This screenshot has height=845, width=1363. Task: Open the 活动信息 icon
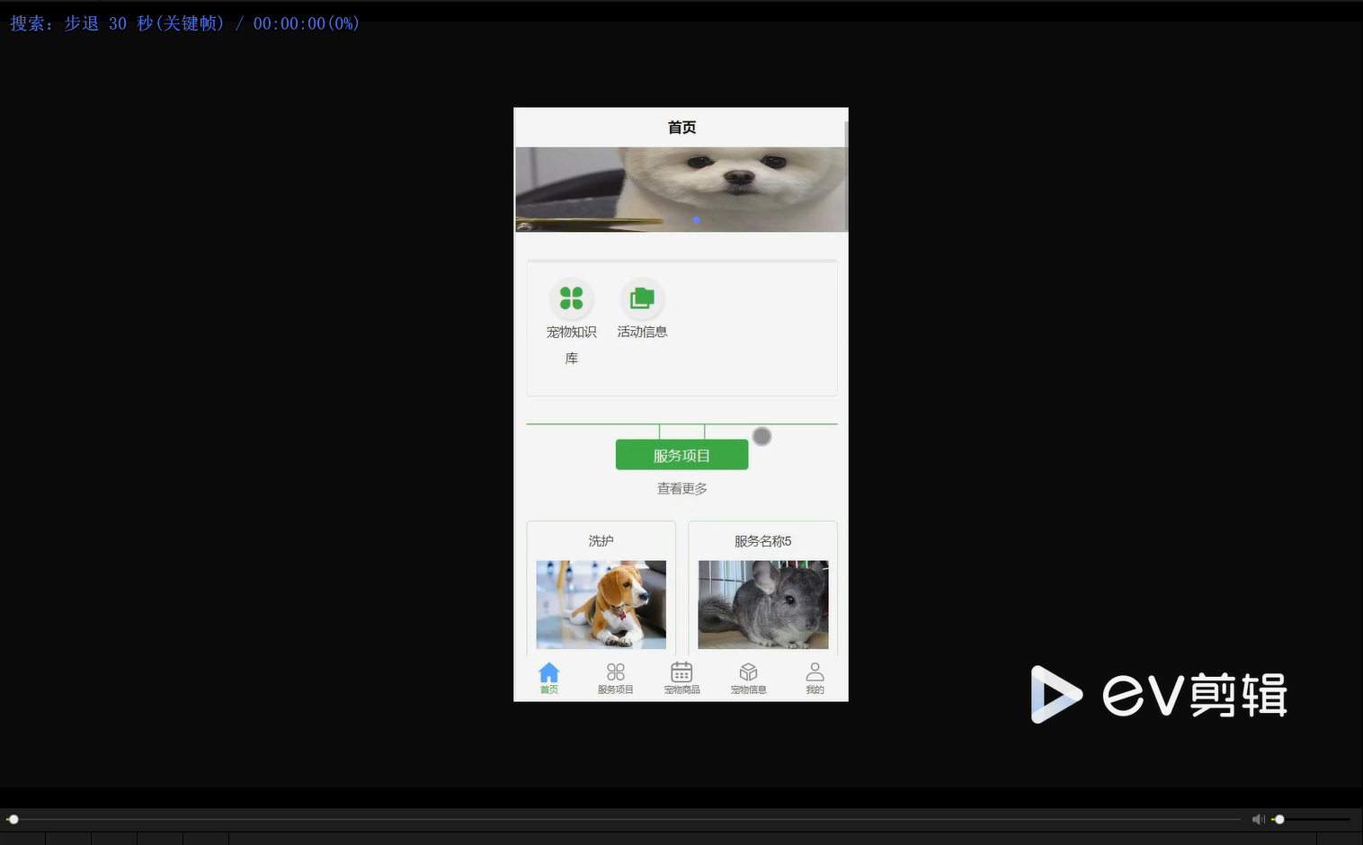(642, 298)
